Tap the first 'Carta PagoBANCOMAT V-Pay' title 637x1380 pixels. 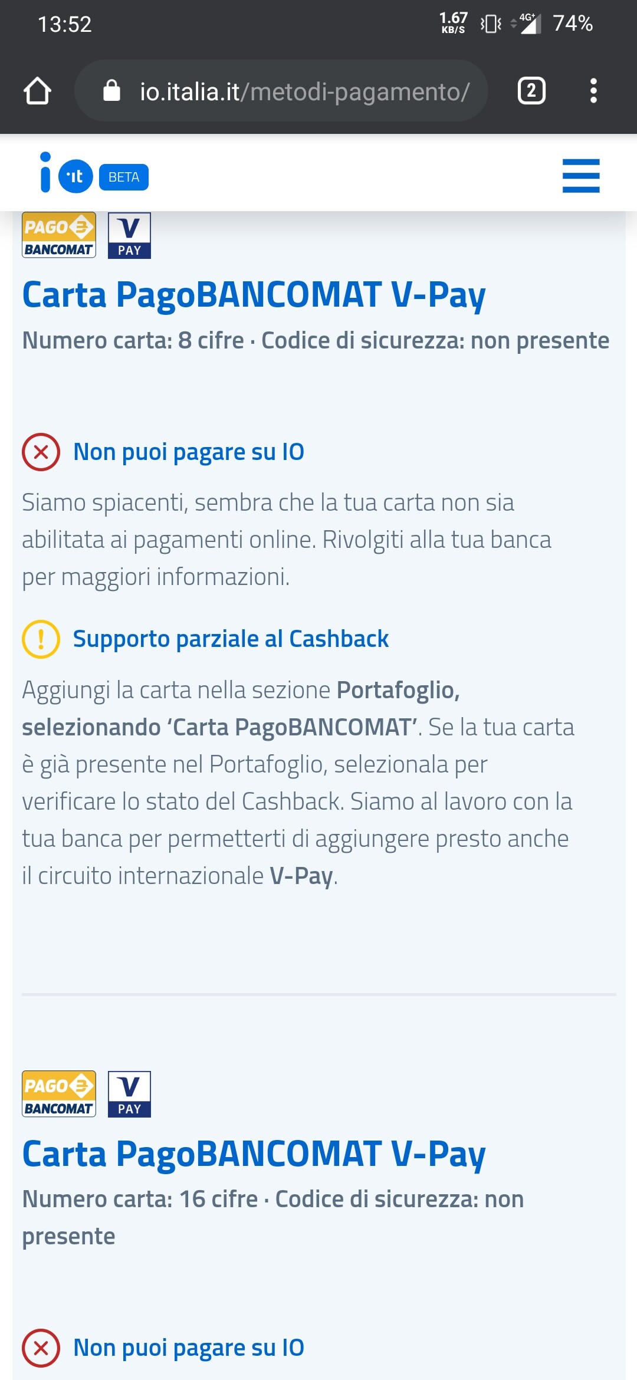tap(254, 295)
